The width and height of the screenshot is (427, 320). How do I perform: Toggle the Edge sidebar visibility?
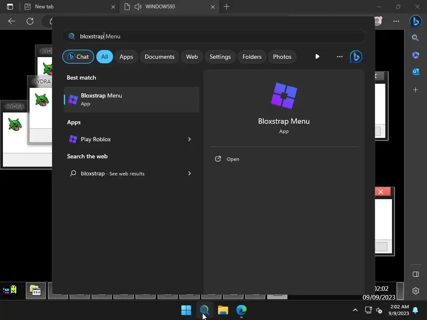point(416,274)
